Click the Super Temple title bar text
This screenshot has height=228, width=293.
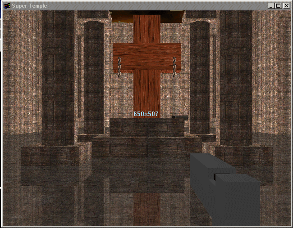29,6
